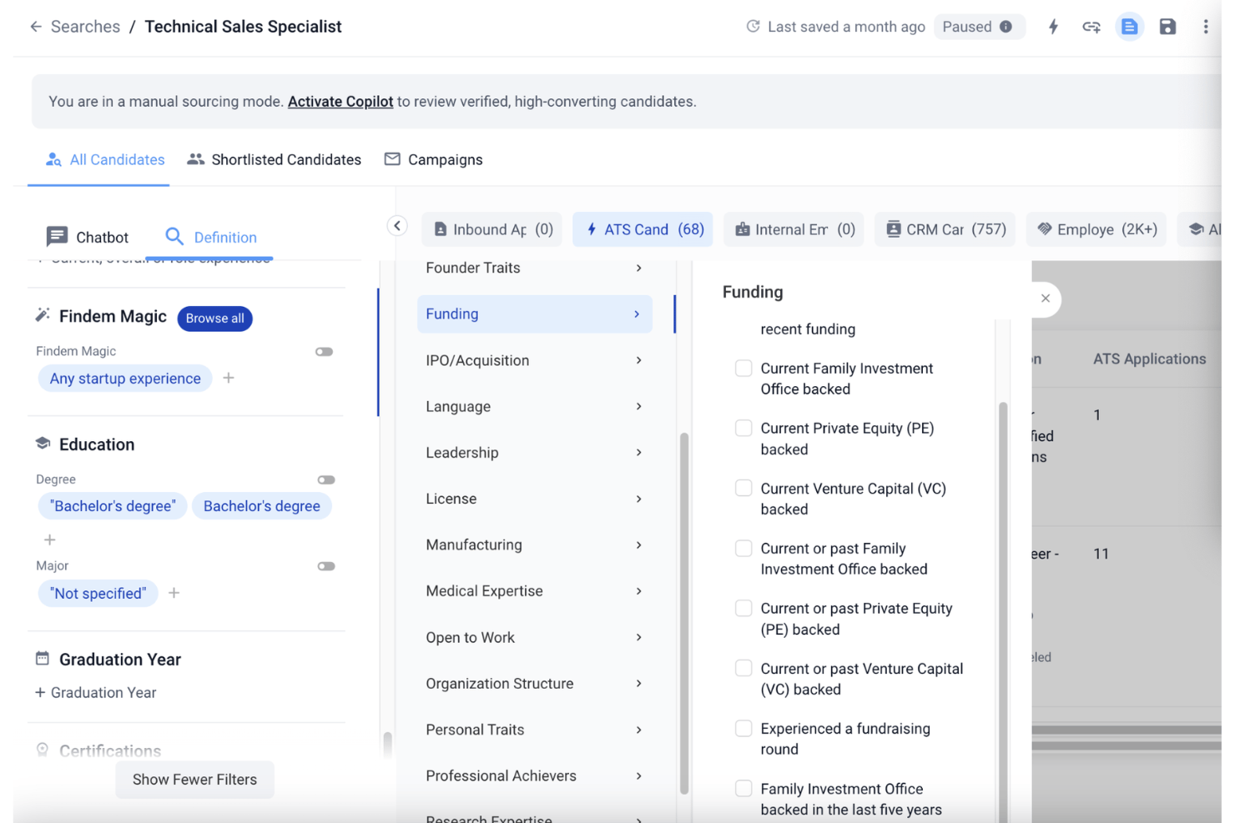Toggle the Degree filter switch
The height and width of the screenshot is (823, 1235).
(325, 479)
